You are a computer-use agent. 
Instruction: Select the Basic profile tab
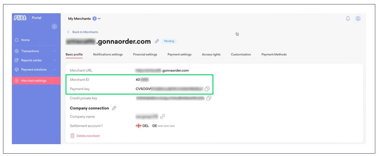point(74,55)
